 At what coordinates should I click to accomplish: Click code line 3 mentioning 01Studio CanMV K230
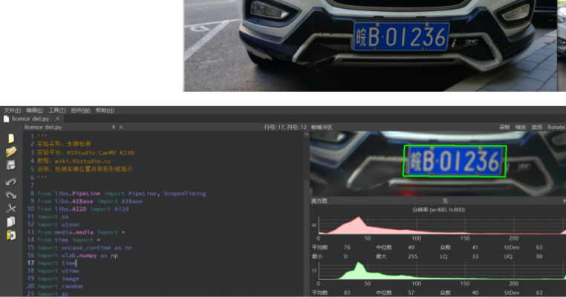point(85,153)
